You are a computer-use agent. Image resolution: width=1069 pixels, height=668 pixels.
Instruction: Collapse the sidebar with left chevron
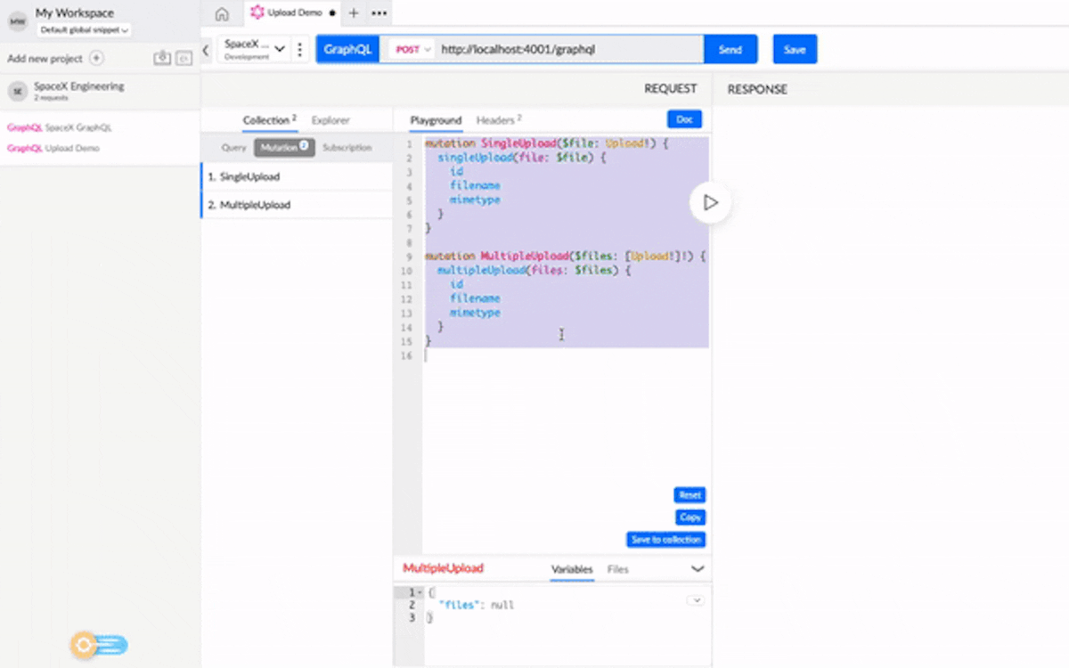point(206,51)
